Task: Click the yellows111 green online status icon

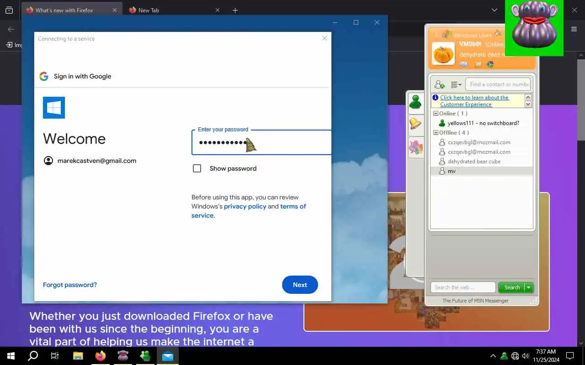Action: point(442,123)
